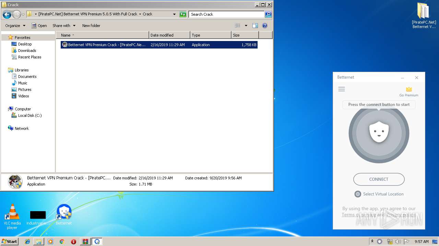Launch Opera browser from the taskbar
The height and width of the screenshot is (246, 439).
tap(73, 242)
